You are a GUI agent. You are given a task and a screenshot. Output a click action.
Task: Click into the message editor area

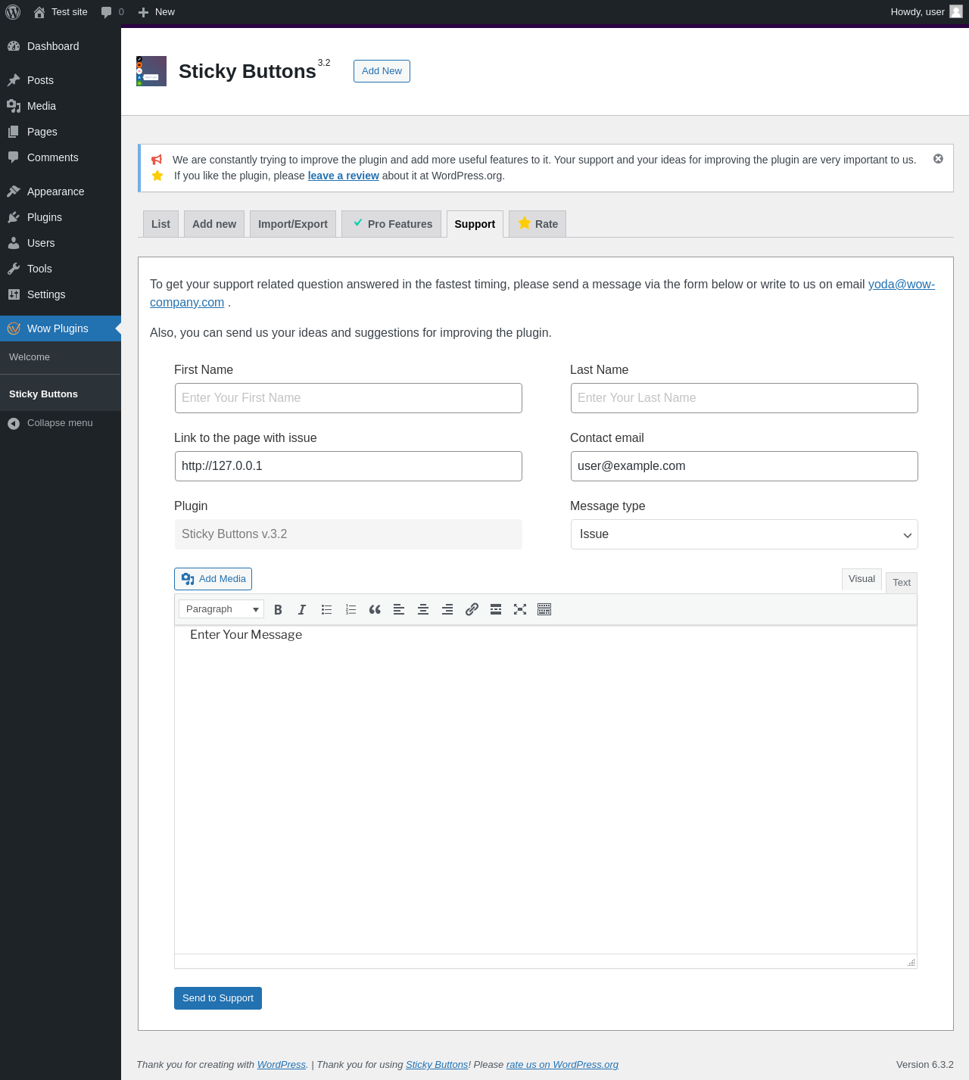546,789
